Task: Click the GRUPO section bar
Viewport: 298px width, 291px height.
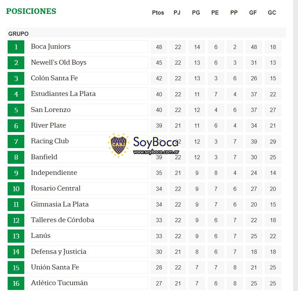Action: [x=146, y=33]
